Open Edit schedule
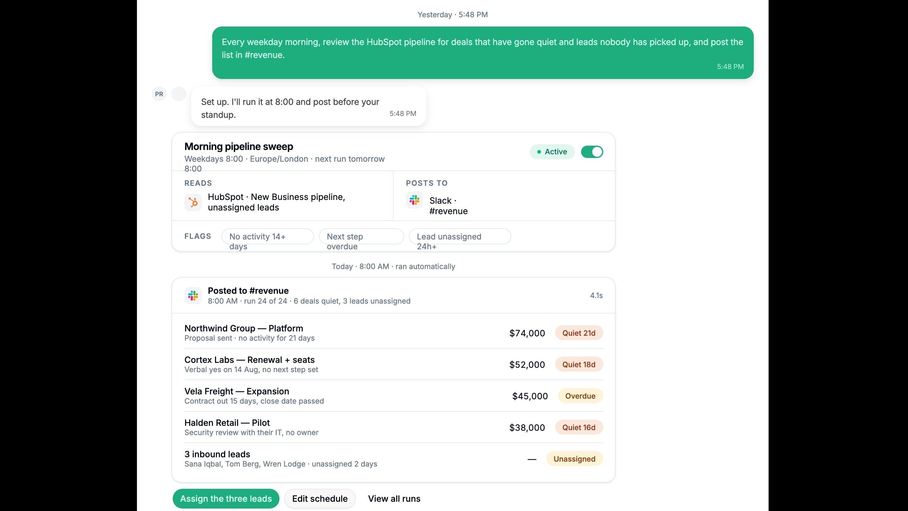The image size is (908, 511). [320, 499]
